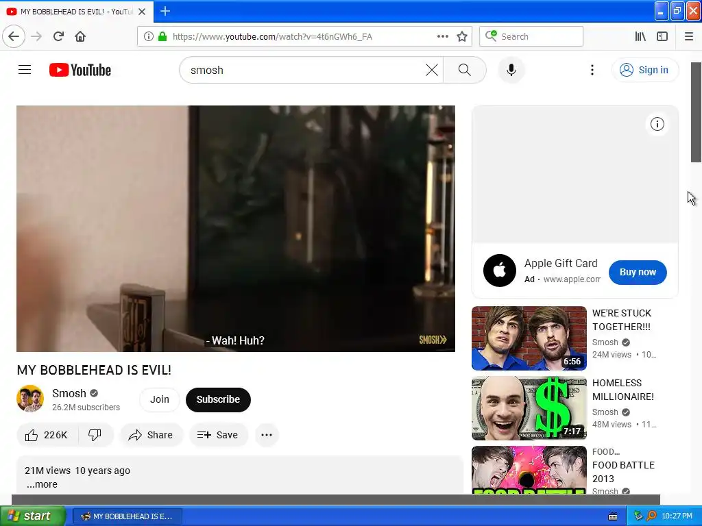Bookmark this page with the star icon

click(462, 36)
